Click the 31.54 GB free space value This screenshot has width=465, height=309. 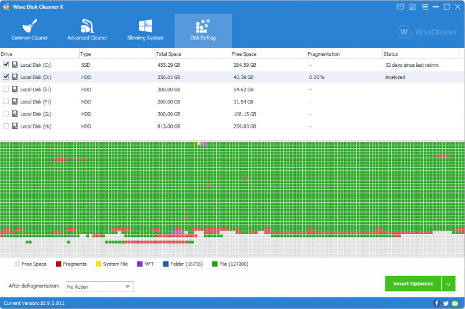[x=243, y=102]
